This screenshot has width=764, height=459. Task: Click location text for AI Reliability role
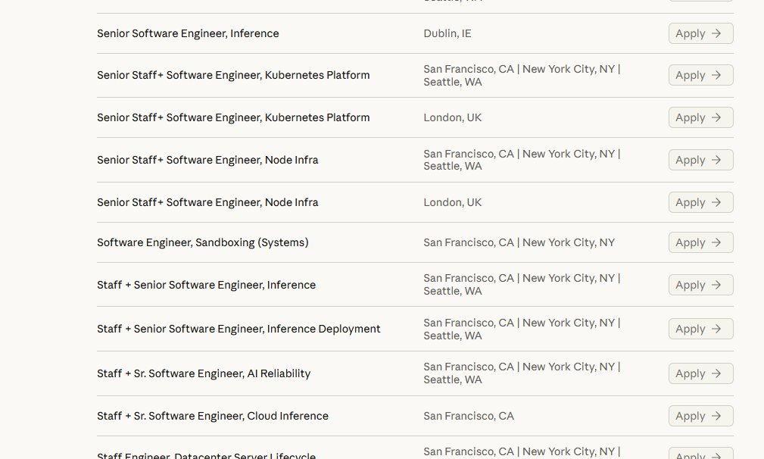[522, 373]
